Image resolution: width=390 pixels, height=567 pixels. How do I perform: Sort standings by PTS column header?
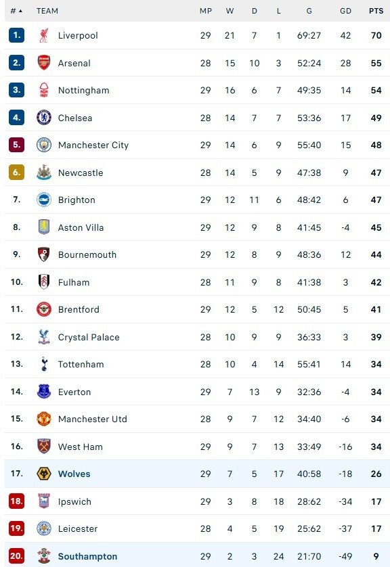(x=376, y=11)
